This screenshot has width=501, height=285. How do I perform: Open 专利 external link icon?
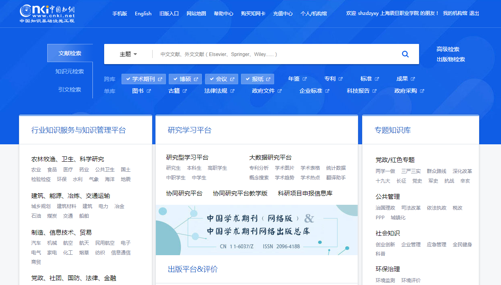[x=341, y=79]
